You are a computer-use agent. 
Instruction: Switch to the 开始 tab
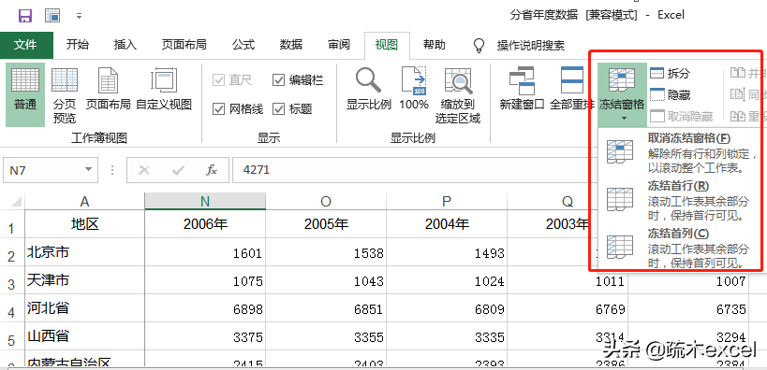(x=78, y=46)
